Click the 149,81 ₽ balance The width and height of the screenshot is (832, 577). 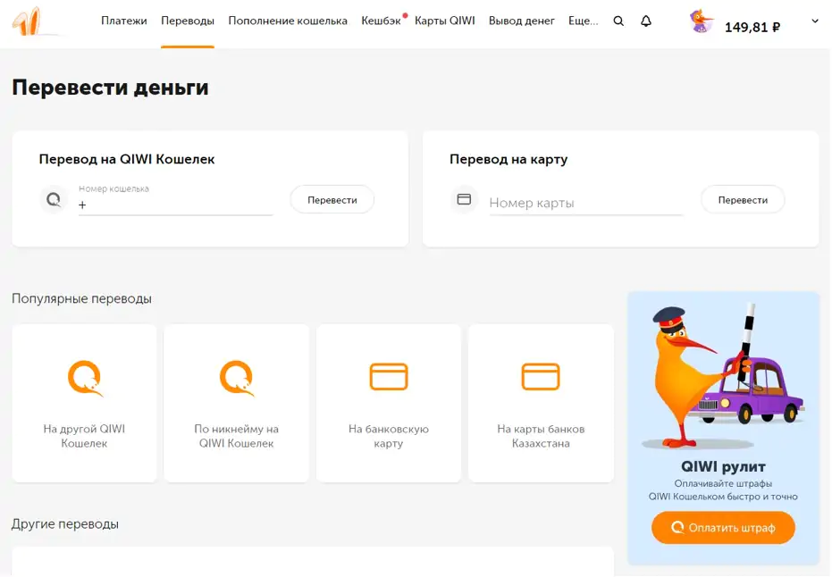coord(752,27)
